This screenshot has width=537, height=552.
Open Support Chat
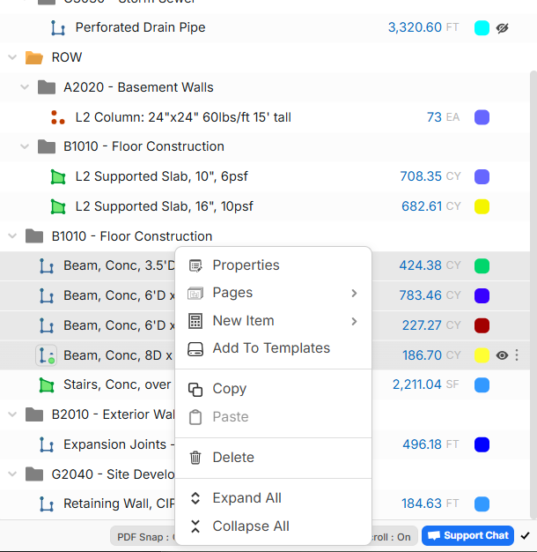click(x=467, y=535)
